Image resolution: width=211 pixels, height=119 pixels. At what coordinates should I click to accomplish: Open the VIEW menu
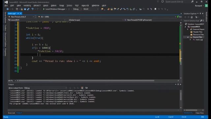[x=19, y=6]
